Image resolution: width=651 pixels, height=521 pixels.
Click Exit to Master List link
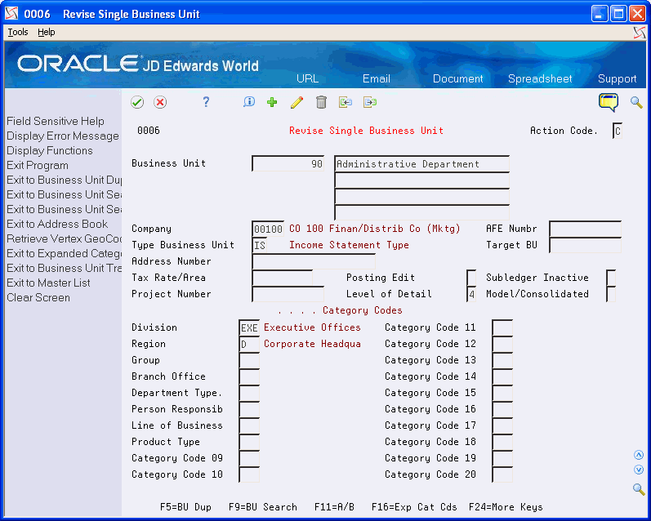point(48,283)
